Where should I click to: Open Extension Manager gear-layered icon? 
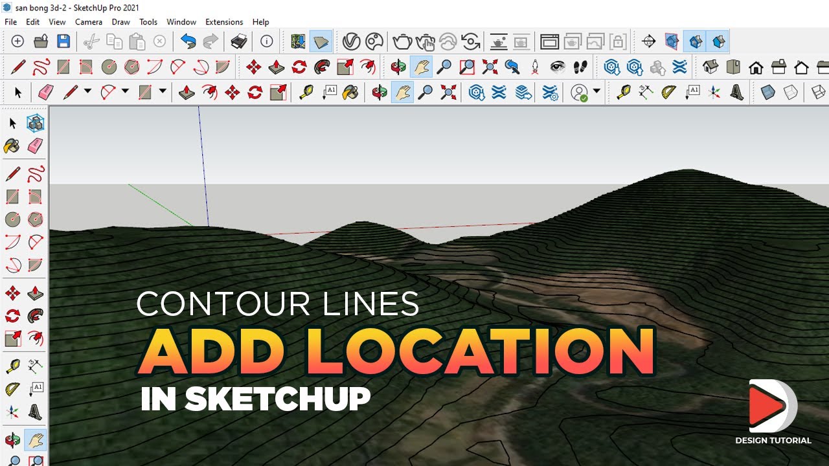pos(551,93)
